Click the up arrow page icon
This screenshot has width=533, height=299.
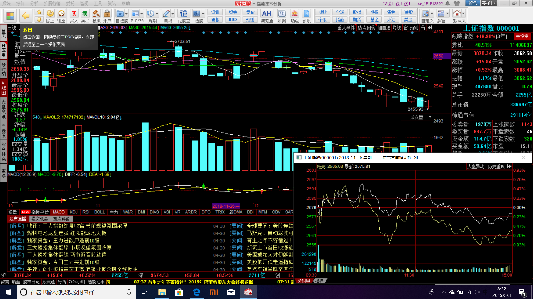[x=39, y=12]
